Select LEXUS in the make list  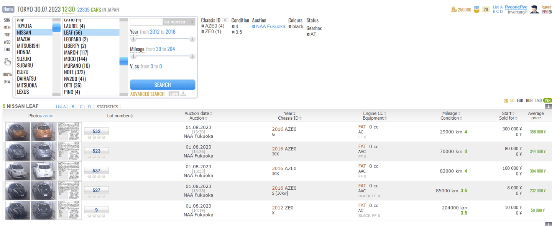pyautogui.click(x=34, y=92)
